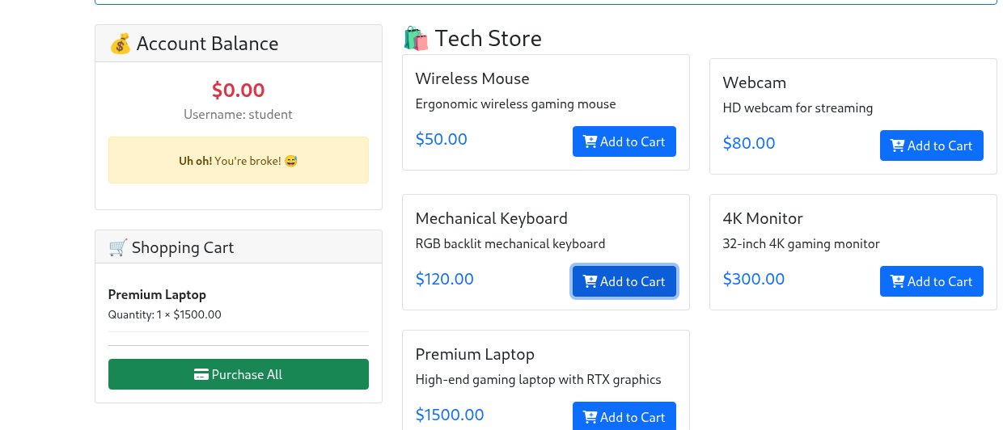Click the shopping bags icon near Tech Store
1003x430 pixels.
click(416, 38)
